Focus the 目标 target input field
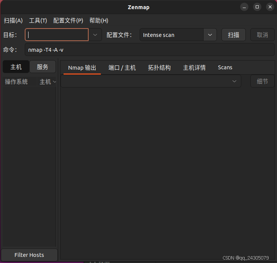Image resolution: width=277 pixels, height=263 pixels. 57,35
